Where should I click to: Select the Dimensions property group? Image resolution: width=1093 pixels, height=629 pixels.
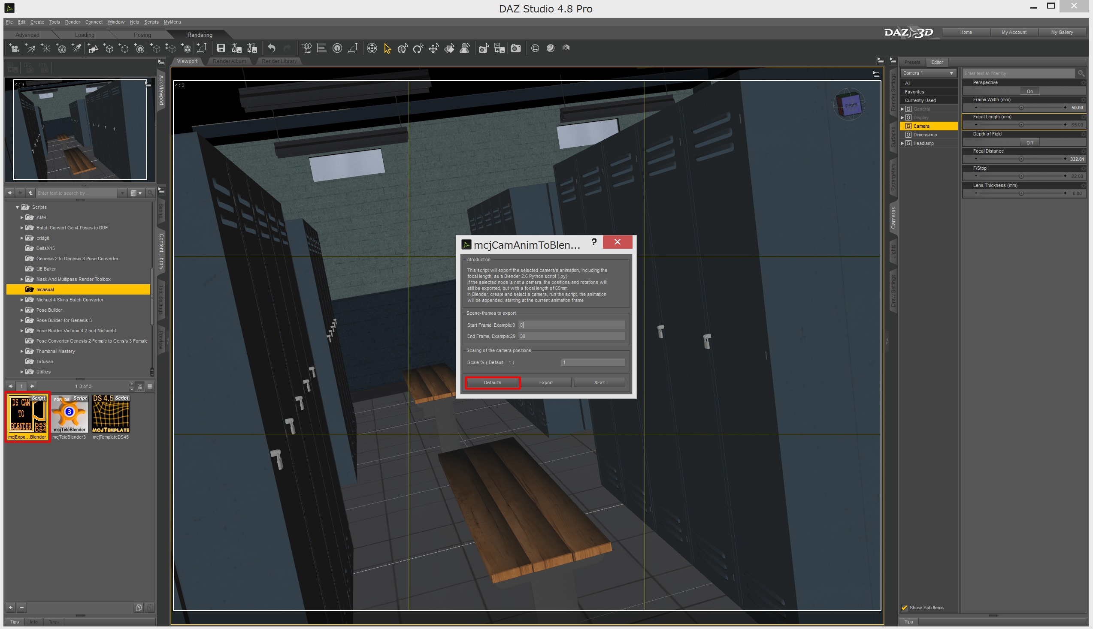click(928, 135)
